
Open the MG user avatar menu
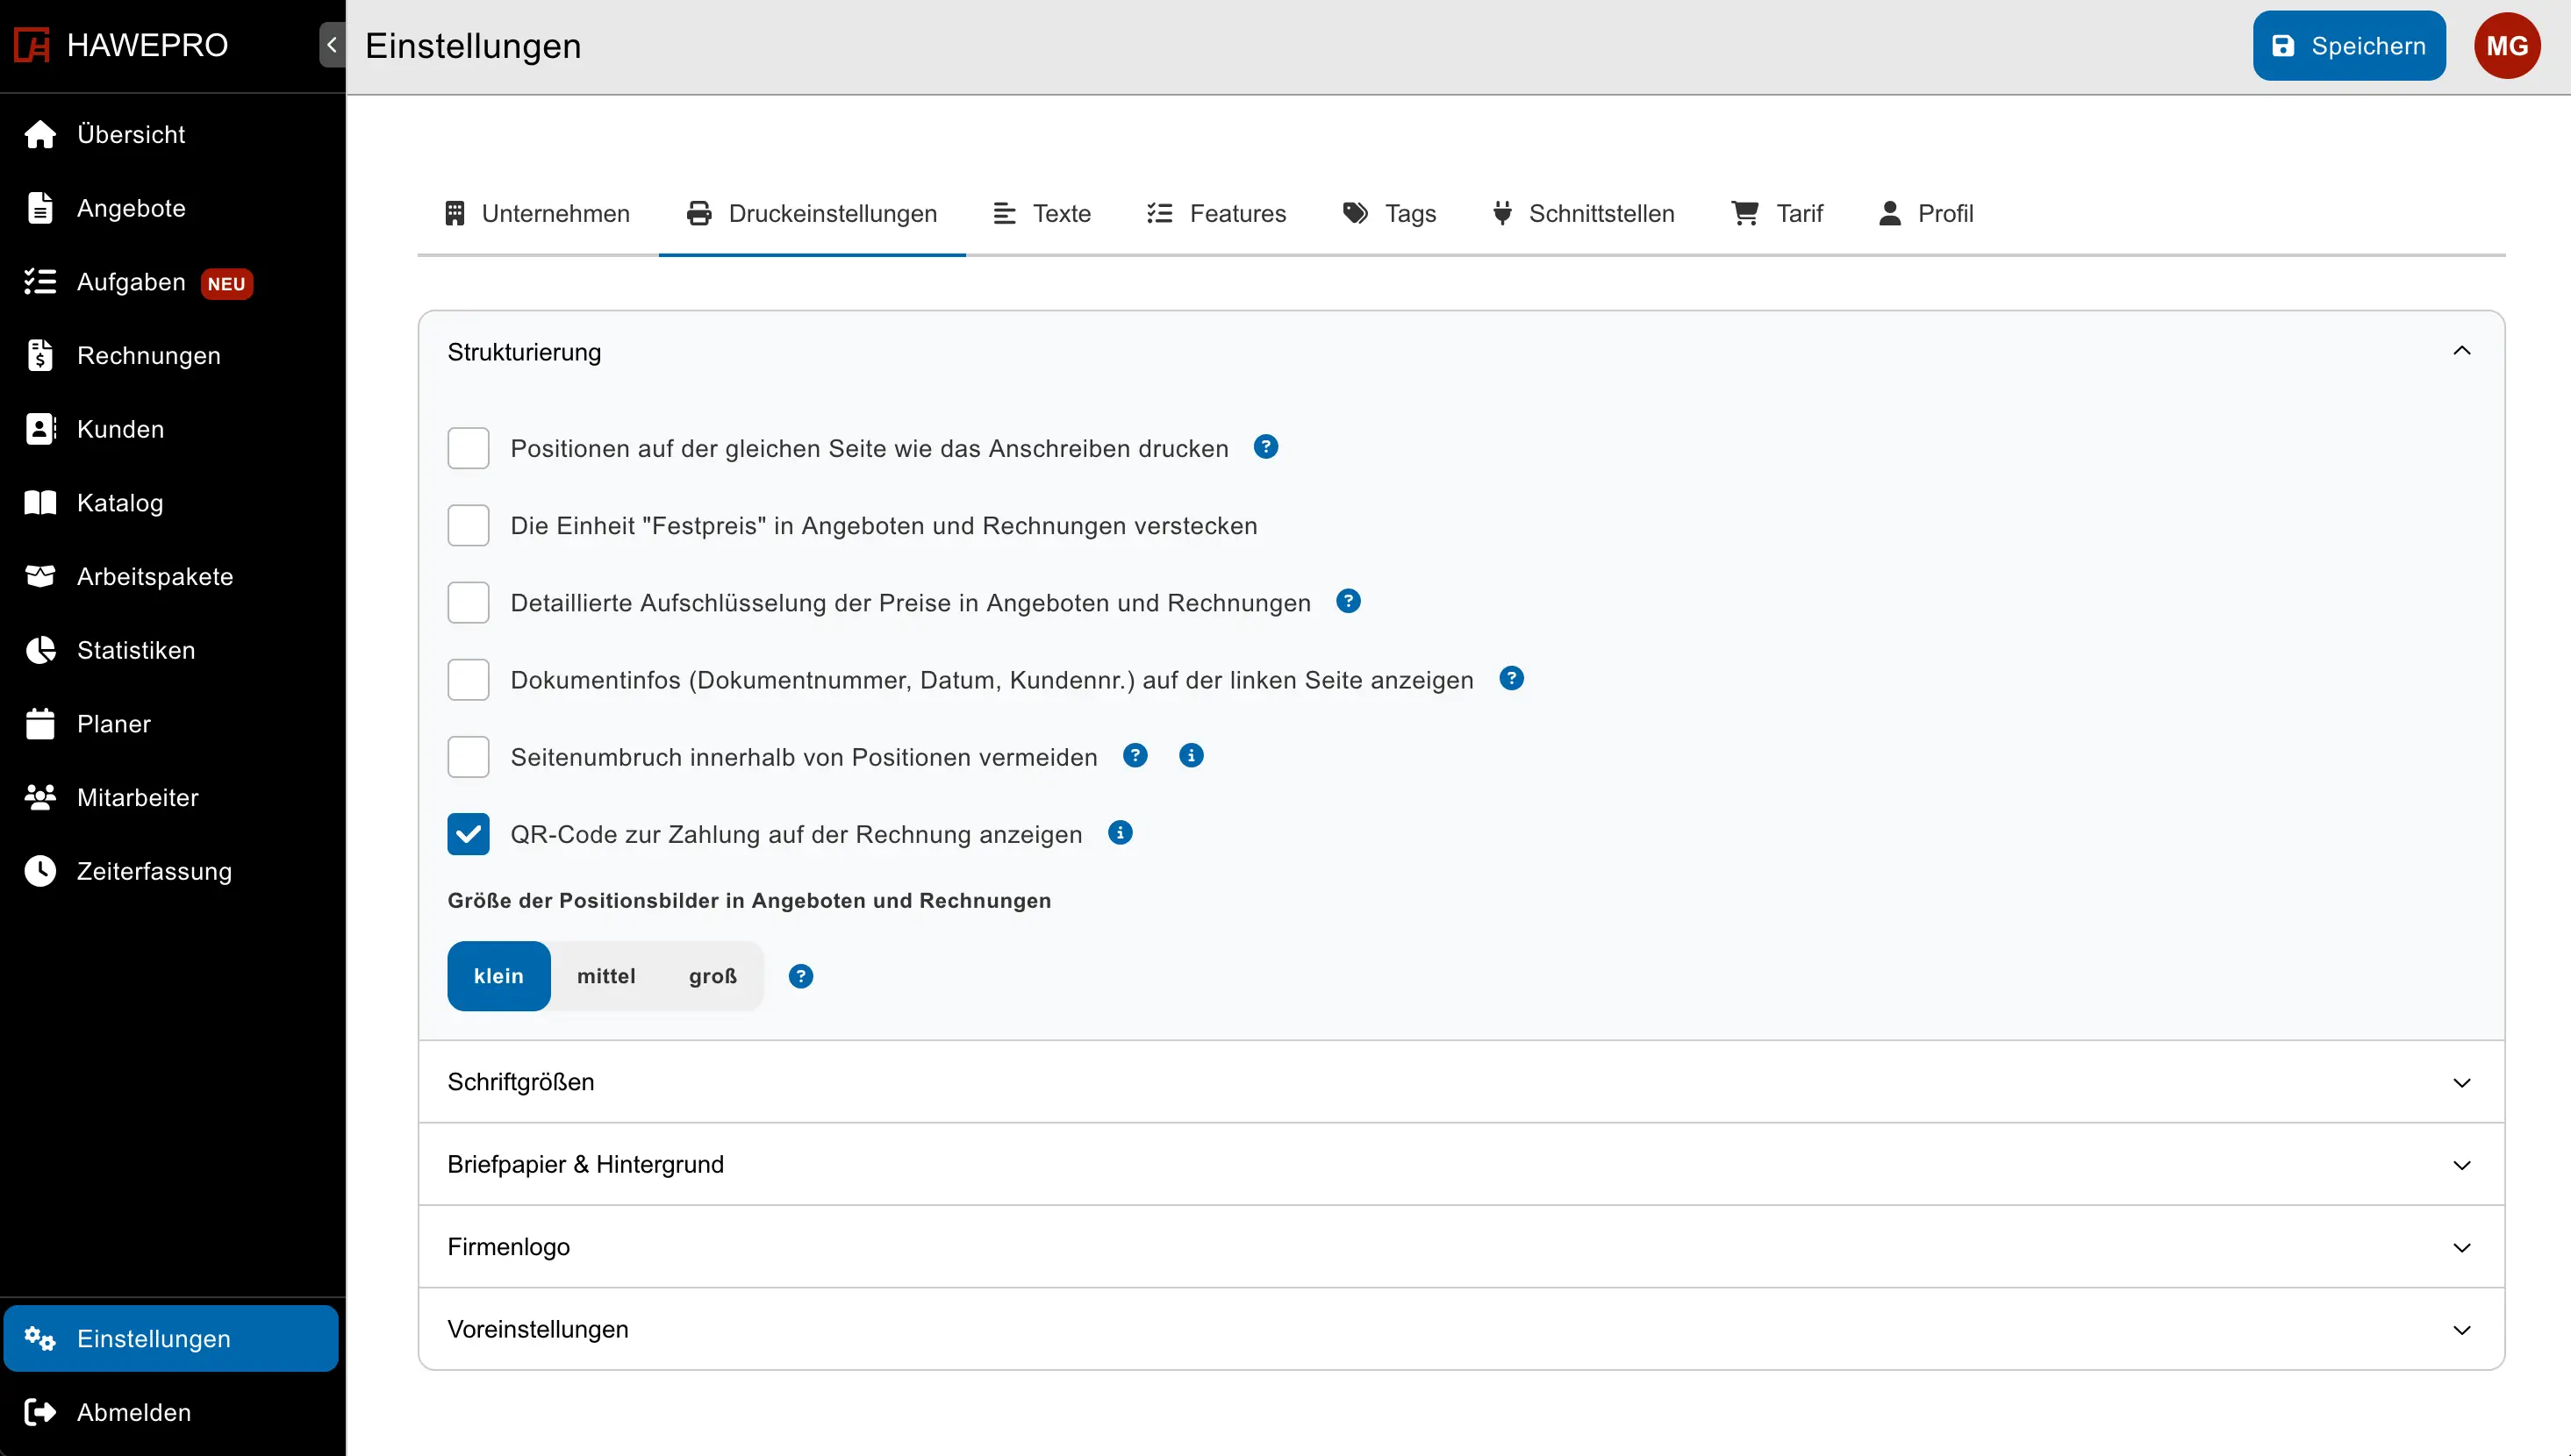2507,45
